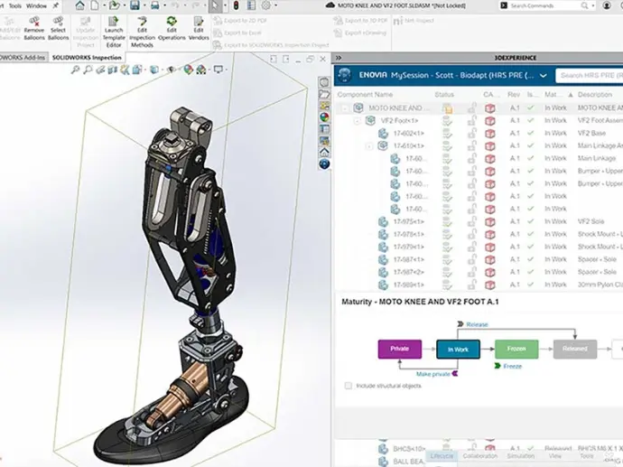Open the Tools menu

[x=15, y=6]
